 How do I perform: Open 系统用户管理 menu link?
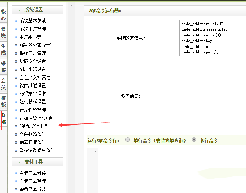[32, 29]
